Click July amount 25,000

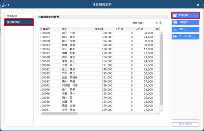(x=148, y=65)
